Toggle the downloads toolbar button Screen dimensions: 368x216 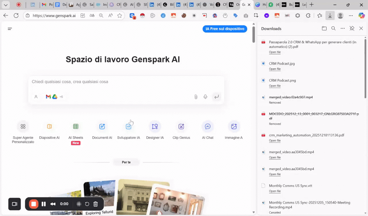point(330,15)
